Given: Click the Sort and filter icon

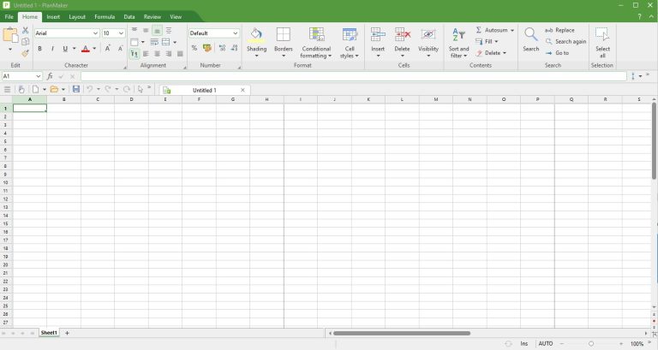Looking at the screenshot, I should (x=458, y=35).
